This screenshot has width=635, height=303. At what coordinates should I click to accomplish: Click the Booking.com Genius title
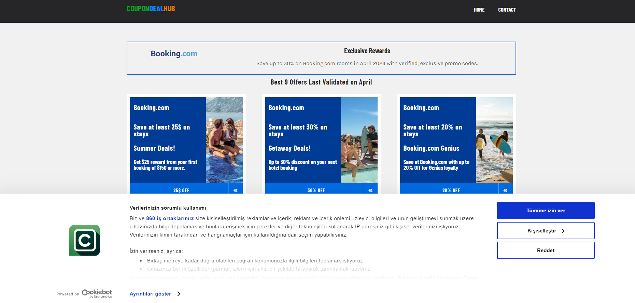pyautogui.click(x=431, y=148)
